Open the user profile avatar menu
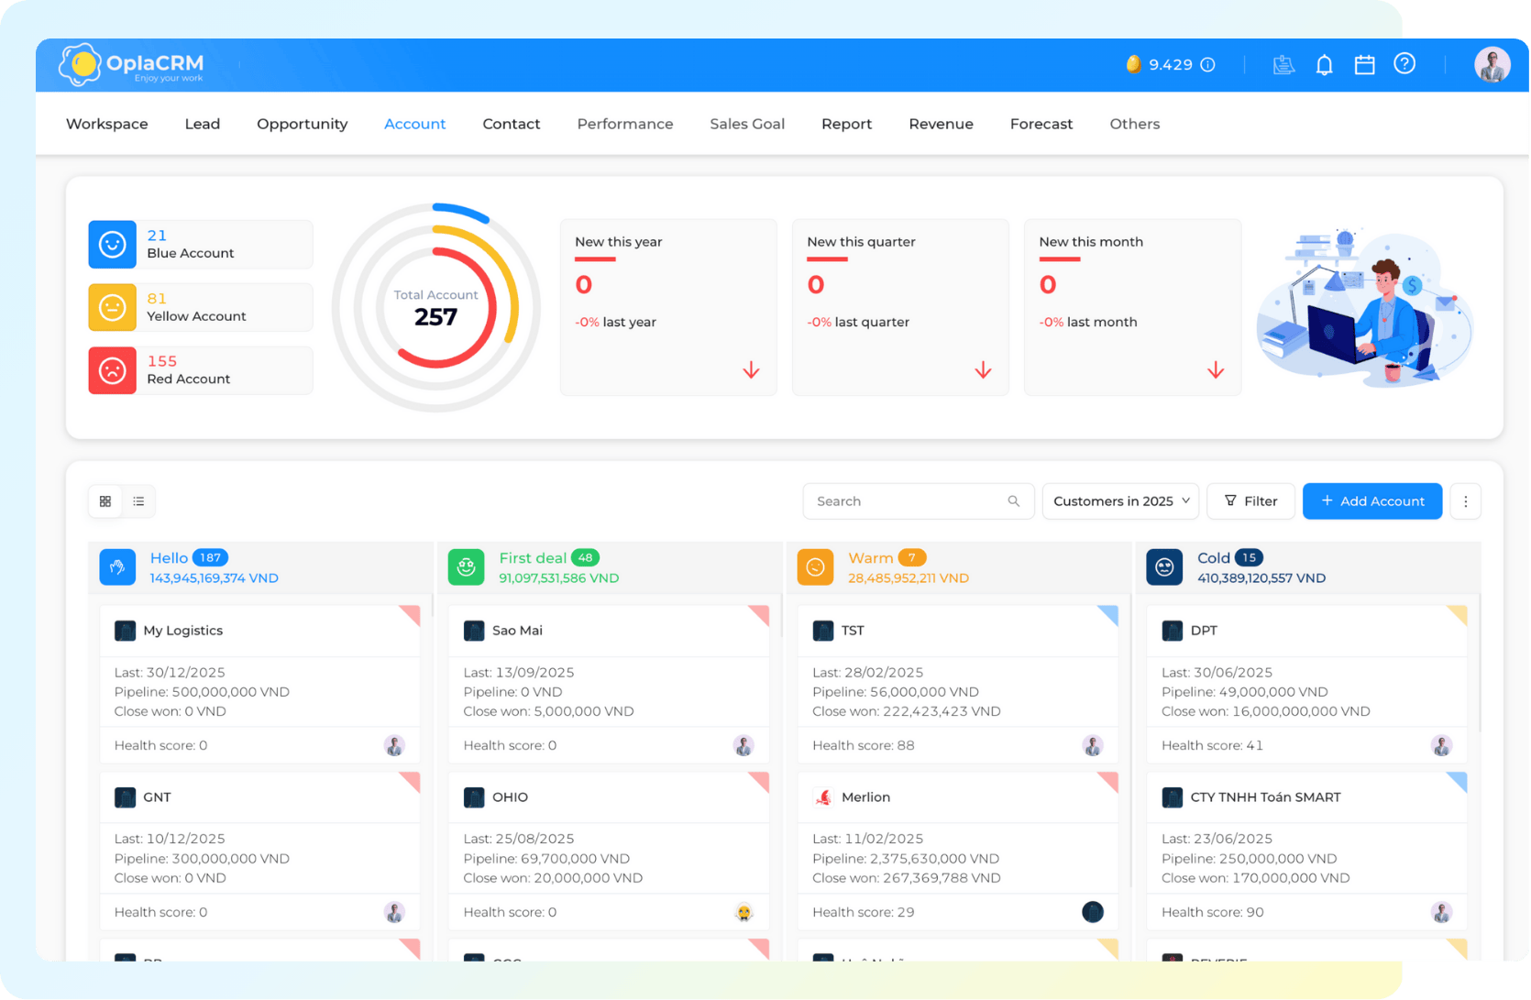1531x1000 pixels. [x=1492, y=64]
